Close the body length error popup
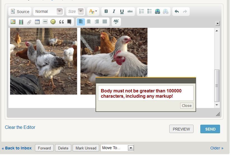The width and height of the screenshot is (231, 155). [187, 106]
